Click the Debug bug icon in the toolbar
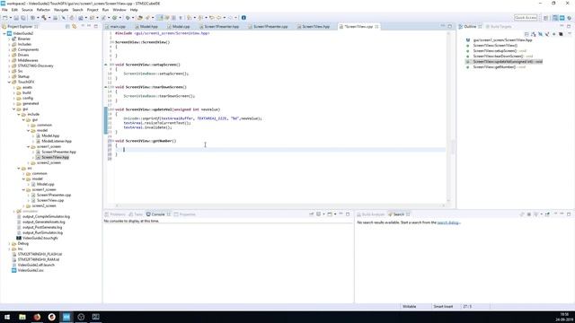This screenshot has height=323, width=575. click(128, 18)
